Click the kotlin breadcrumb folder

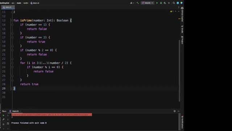click(26, 3)
